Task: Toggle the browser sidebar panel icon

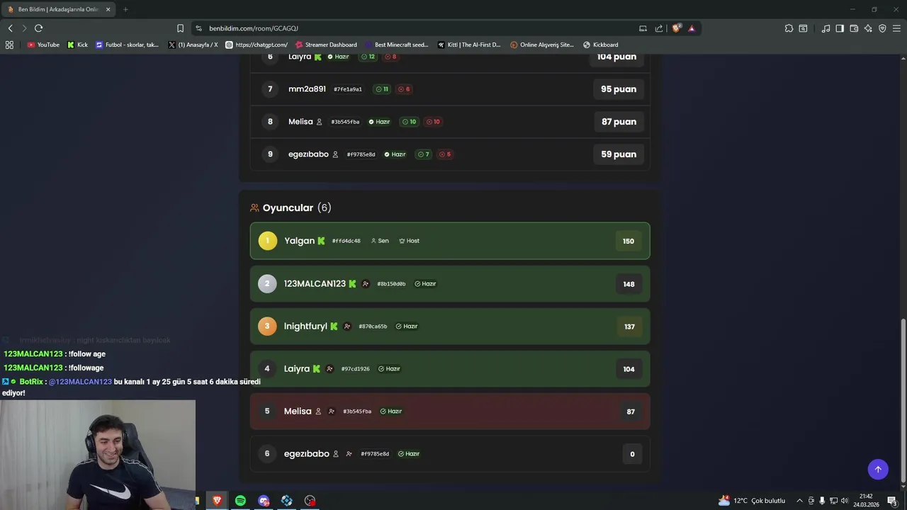Action: tap(840, 28)
